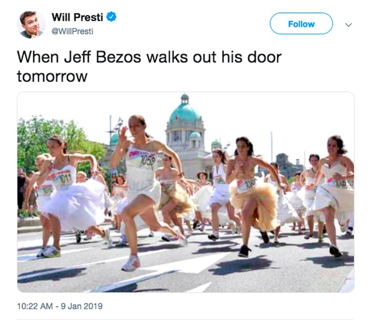This screenshot has height=320, width=372.
Task: Open Will Presti's profile avatar
Action: click(31, 24)
